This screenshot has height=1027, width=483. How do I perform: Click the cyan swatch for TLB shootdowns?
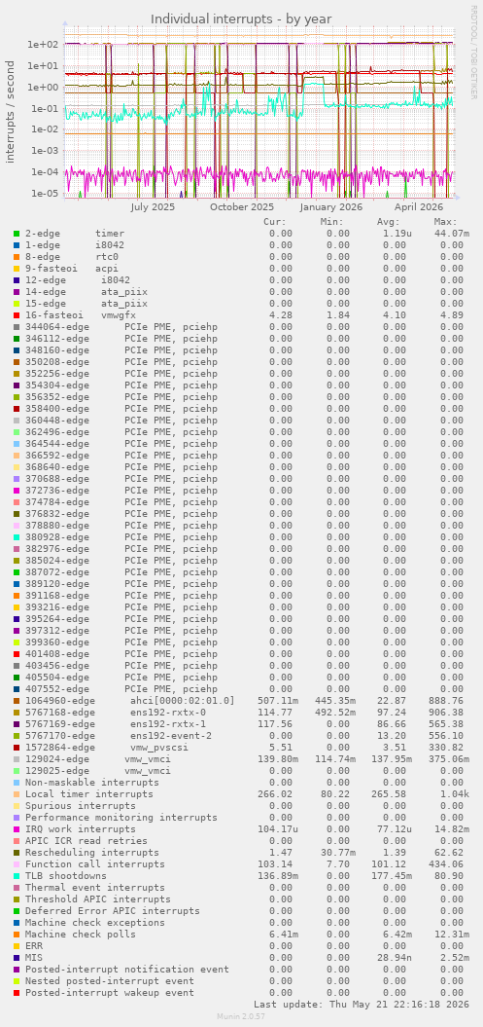(x=16, y=876)
